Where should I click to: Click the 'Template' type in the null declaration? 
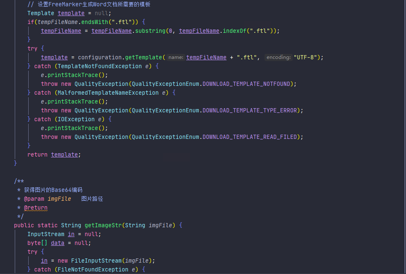41,13
